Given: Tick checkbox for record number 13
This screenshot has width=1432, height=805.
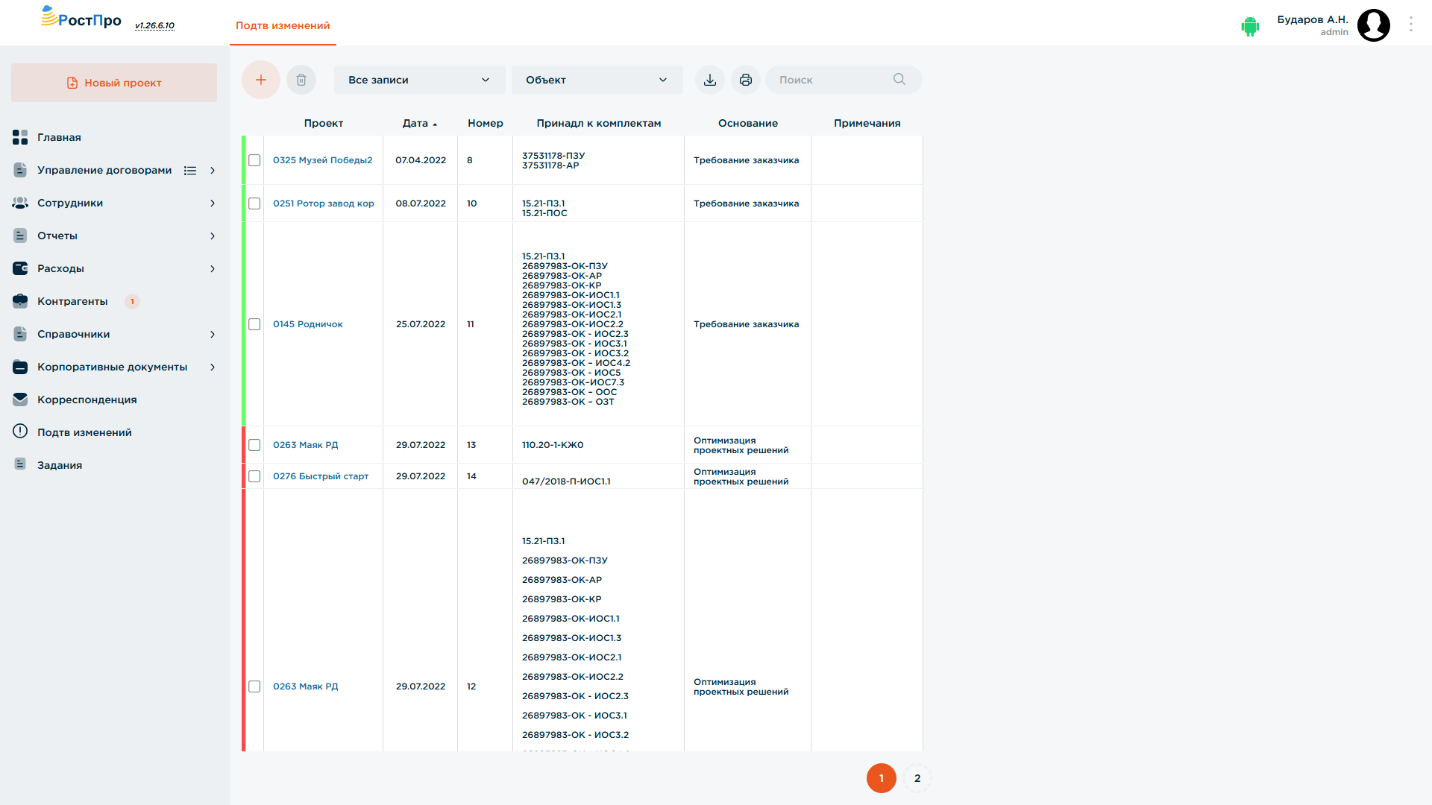Looking at the screenshot, I should (254, 445).
